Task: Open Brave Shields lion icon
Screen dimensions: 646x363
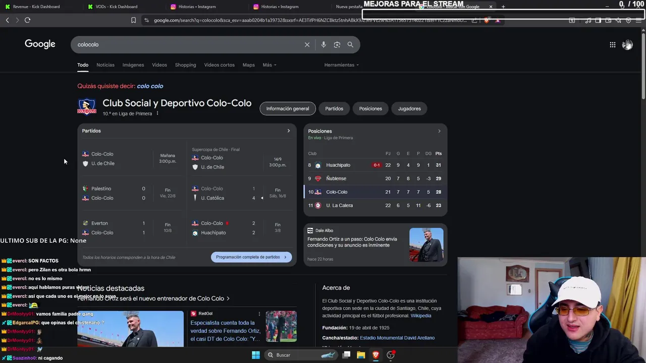Action: [x=486, y=20]
